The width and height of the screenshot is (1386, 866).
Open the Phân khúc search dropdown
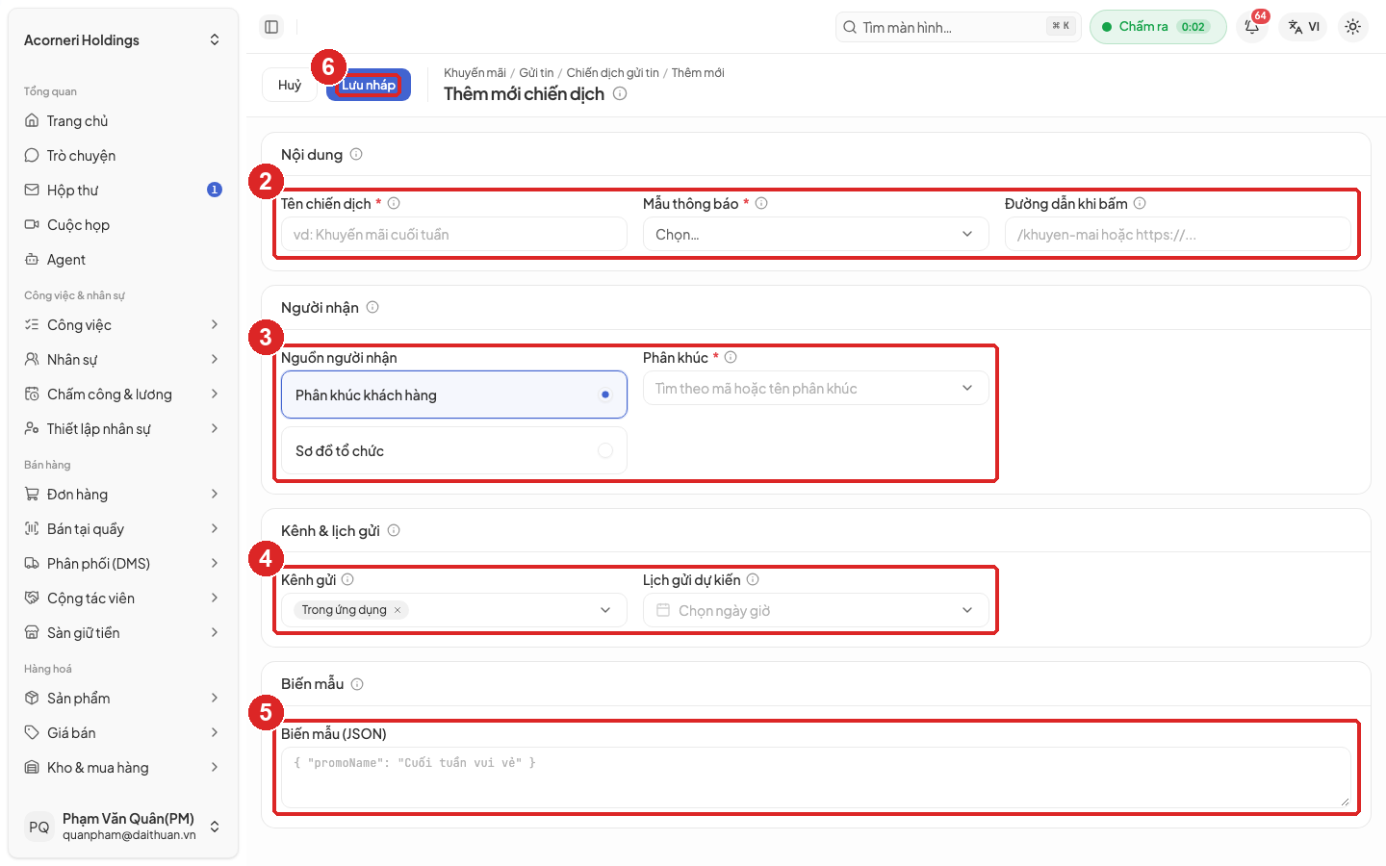click(x=816, y=388)
